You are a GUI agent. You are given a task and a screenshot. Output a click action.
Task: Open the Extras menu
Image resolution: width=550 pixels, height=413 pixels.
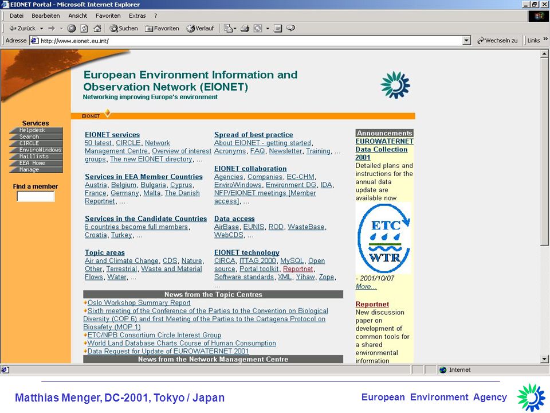pos(137,16)
